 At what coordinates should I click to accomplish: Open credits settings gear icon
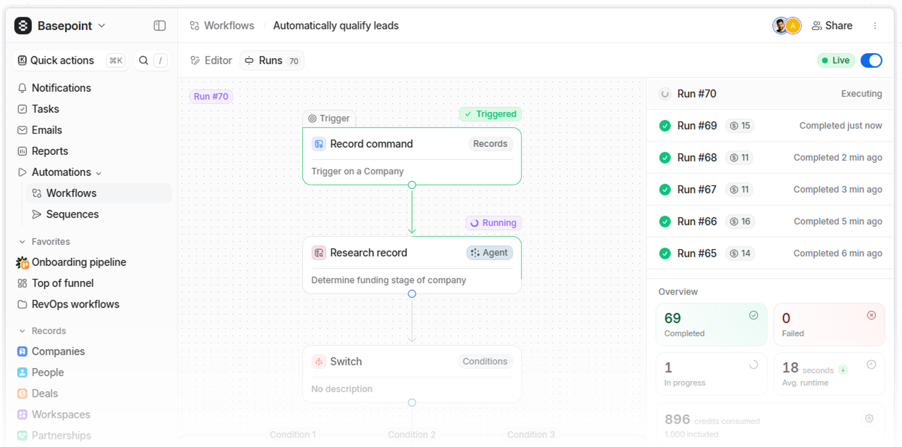click(870, 419)
